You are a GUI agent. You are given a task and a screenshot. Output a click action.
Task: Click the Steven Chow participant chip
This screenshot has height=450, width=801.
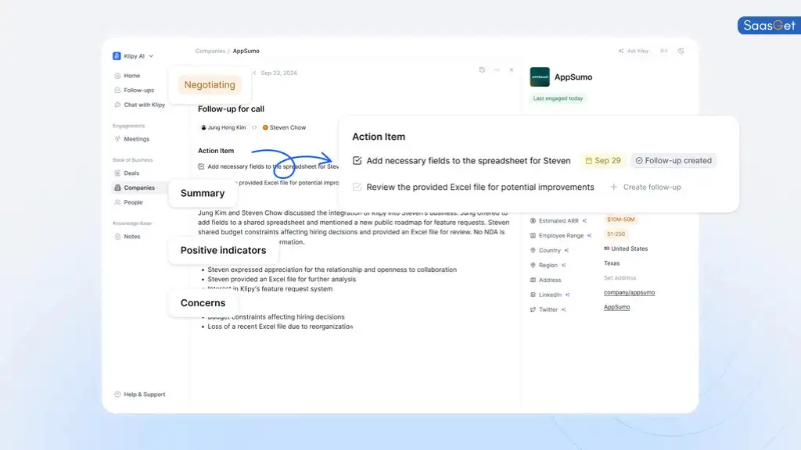click(x=284, y=127)
